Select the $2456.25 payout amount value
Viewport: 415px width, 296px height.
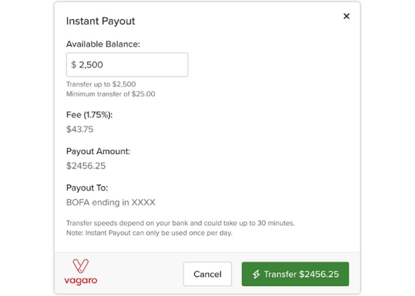pos(86,166)
